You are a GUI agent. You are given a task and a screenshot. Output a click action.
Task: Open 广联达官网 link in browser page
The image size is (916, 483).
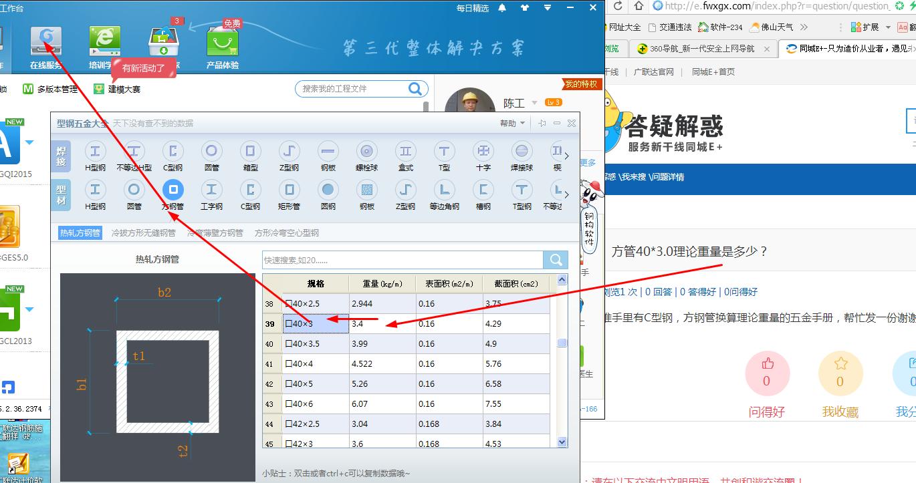[654, 71]
